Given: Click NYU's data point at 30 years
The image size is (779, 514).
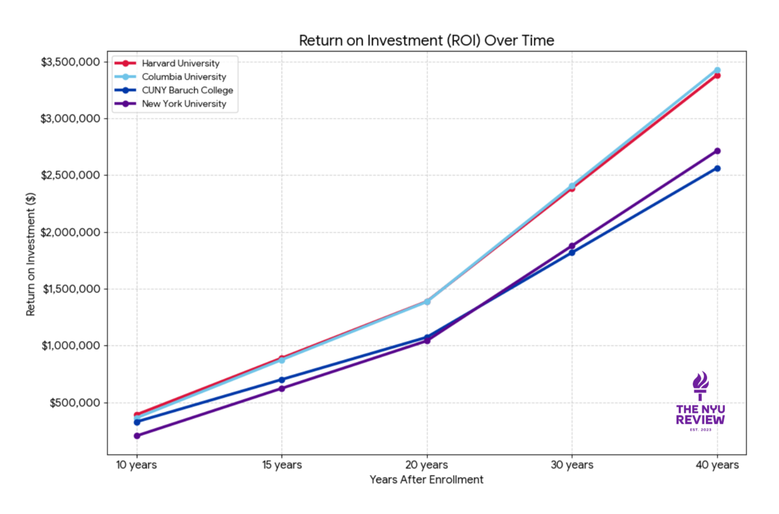Looking at the screenshot, I should coord(572,246).
